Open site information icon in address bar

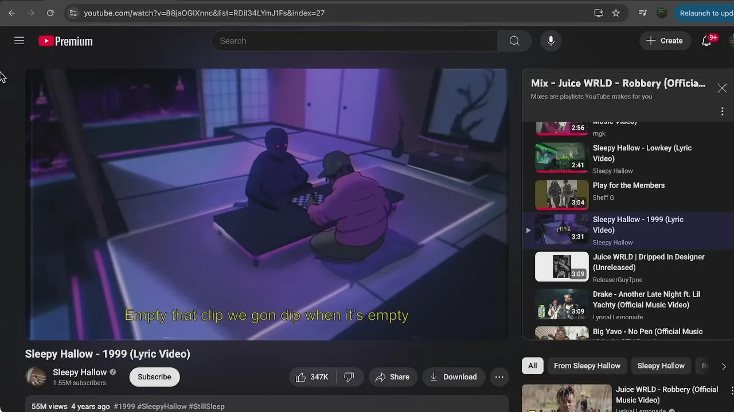(73, 13)
